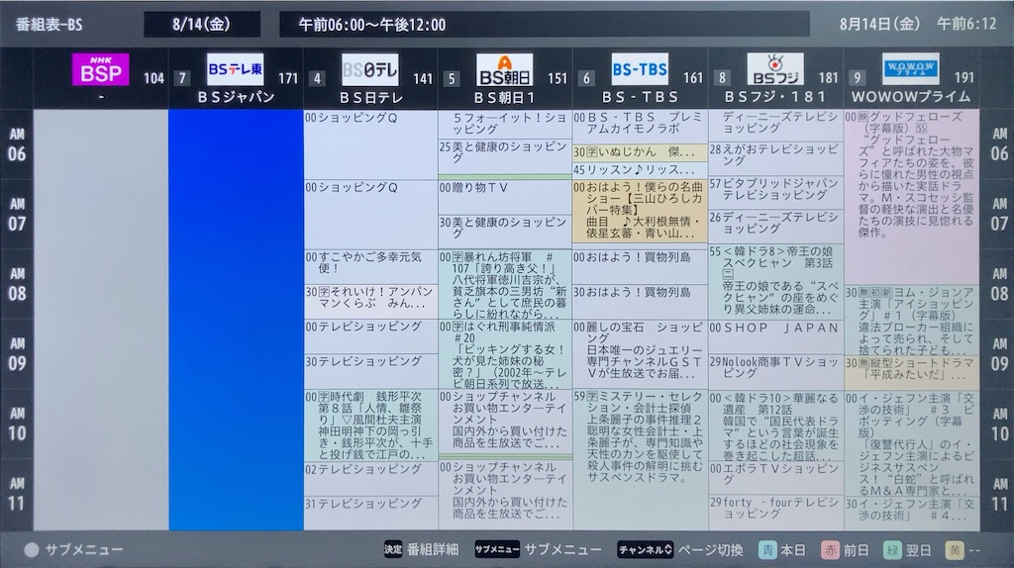This screenshot has height=568, width=1014.
Task: Select the 6:00 ショッピングQ program on BS日テレ
Action: 370,144
